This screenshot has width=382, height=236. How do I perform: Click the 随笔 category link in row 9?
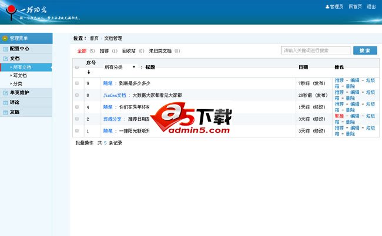click(x=108, y=83)
